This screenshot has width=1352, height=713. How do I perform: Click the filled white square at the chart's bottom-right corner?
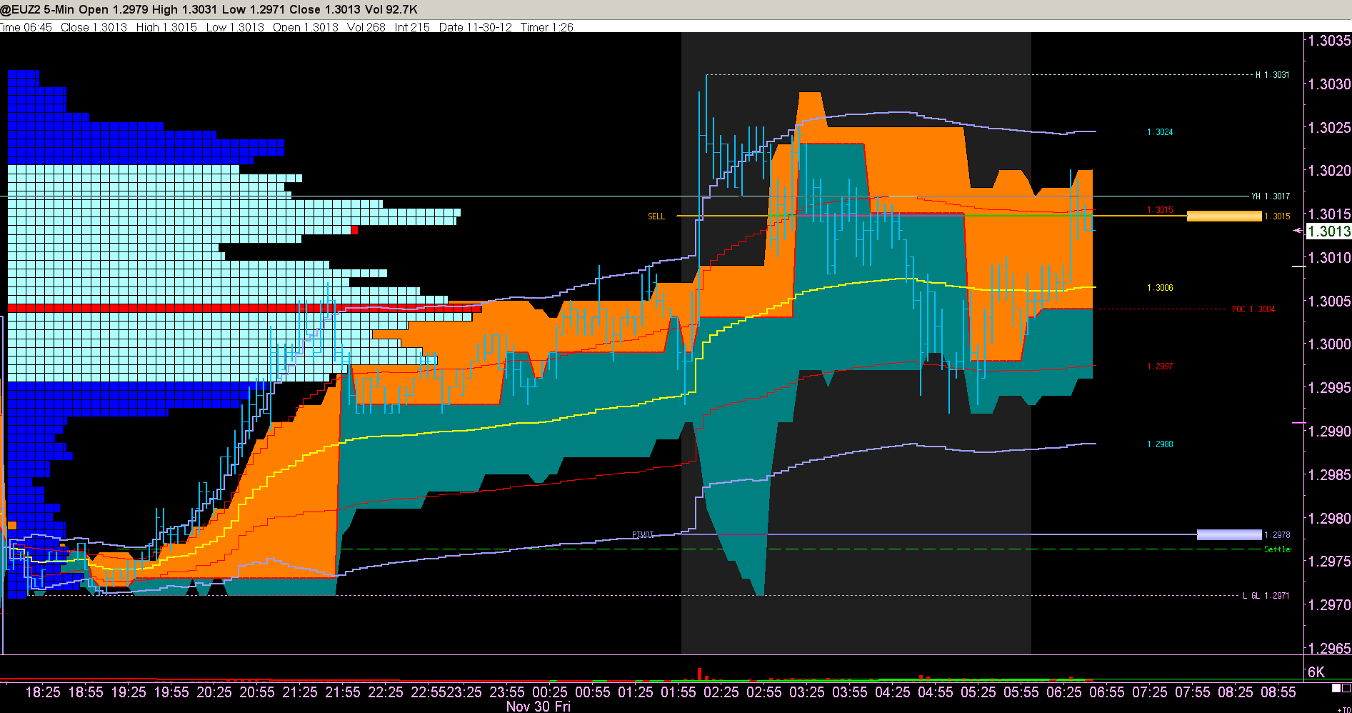[1336, 689]
